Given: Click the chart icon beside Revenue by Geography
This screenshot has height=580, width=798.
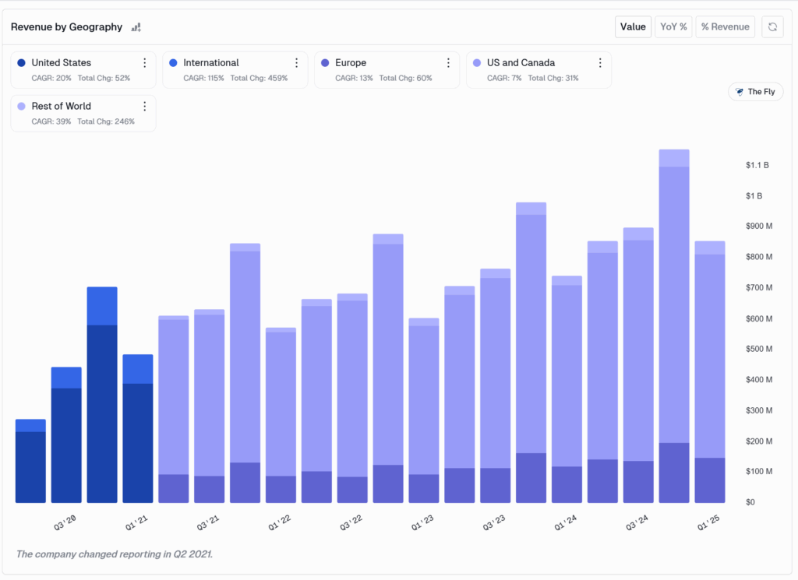Looking at the screenshot, I should pos(136,27).
